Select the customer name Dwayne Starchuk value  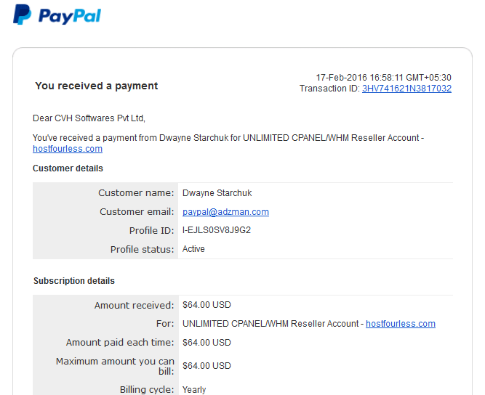coord(217,193)
